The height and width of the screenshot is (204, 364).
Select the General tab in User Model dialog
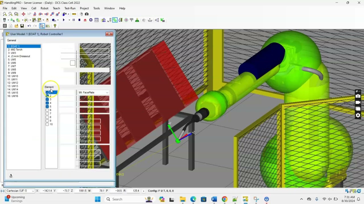point(12,41)
